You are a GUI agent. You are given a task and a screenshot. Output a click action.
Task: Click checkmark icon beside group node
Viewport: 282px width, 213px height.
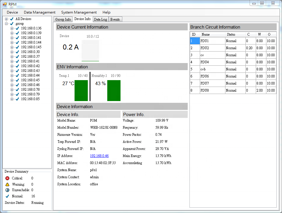tap(12, 24)
